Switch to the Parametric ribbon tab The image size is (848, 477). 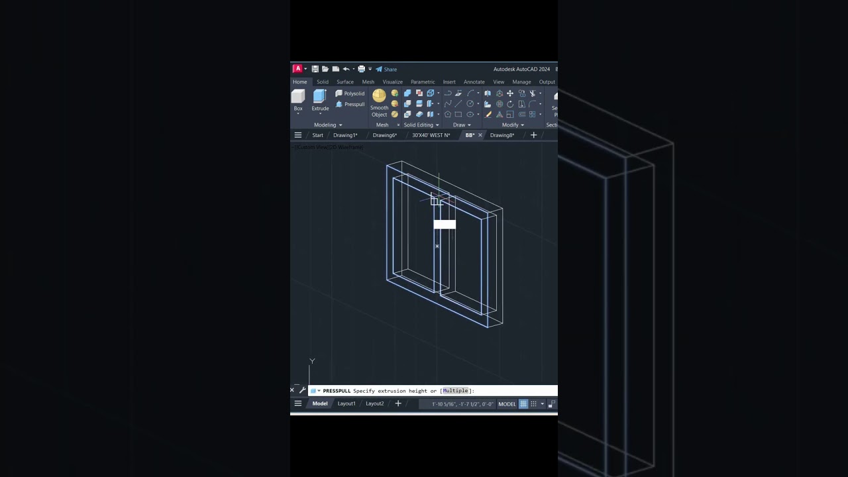[423, 82]
